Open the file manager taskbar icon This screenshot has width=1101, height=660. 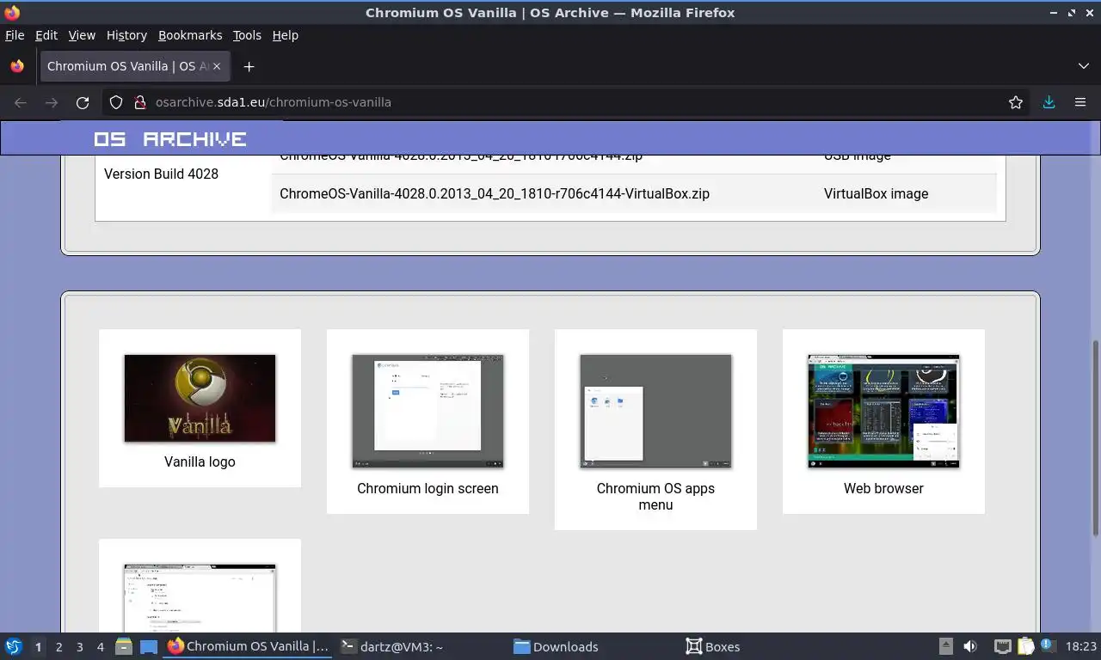coord(124,646)
